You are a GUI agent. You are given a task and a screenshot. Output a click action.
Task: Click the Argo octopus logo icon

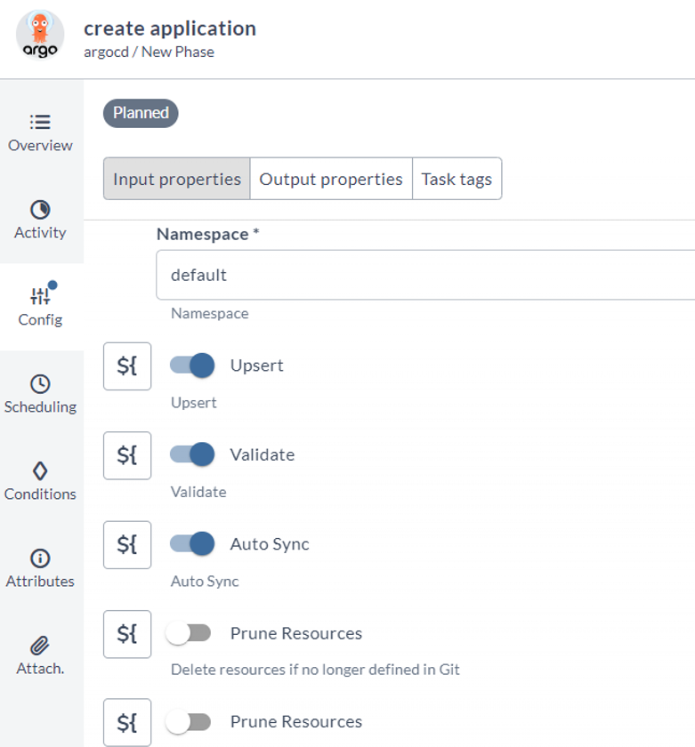click(x=40, y=35)
